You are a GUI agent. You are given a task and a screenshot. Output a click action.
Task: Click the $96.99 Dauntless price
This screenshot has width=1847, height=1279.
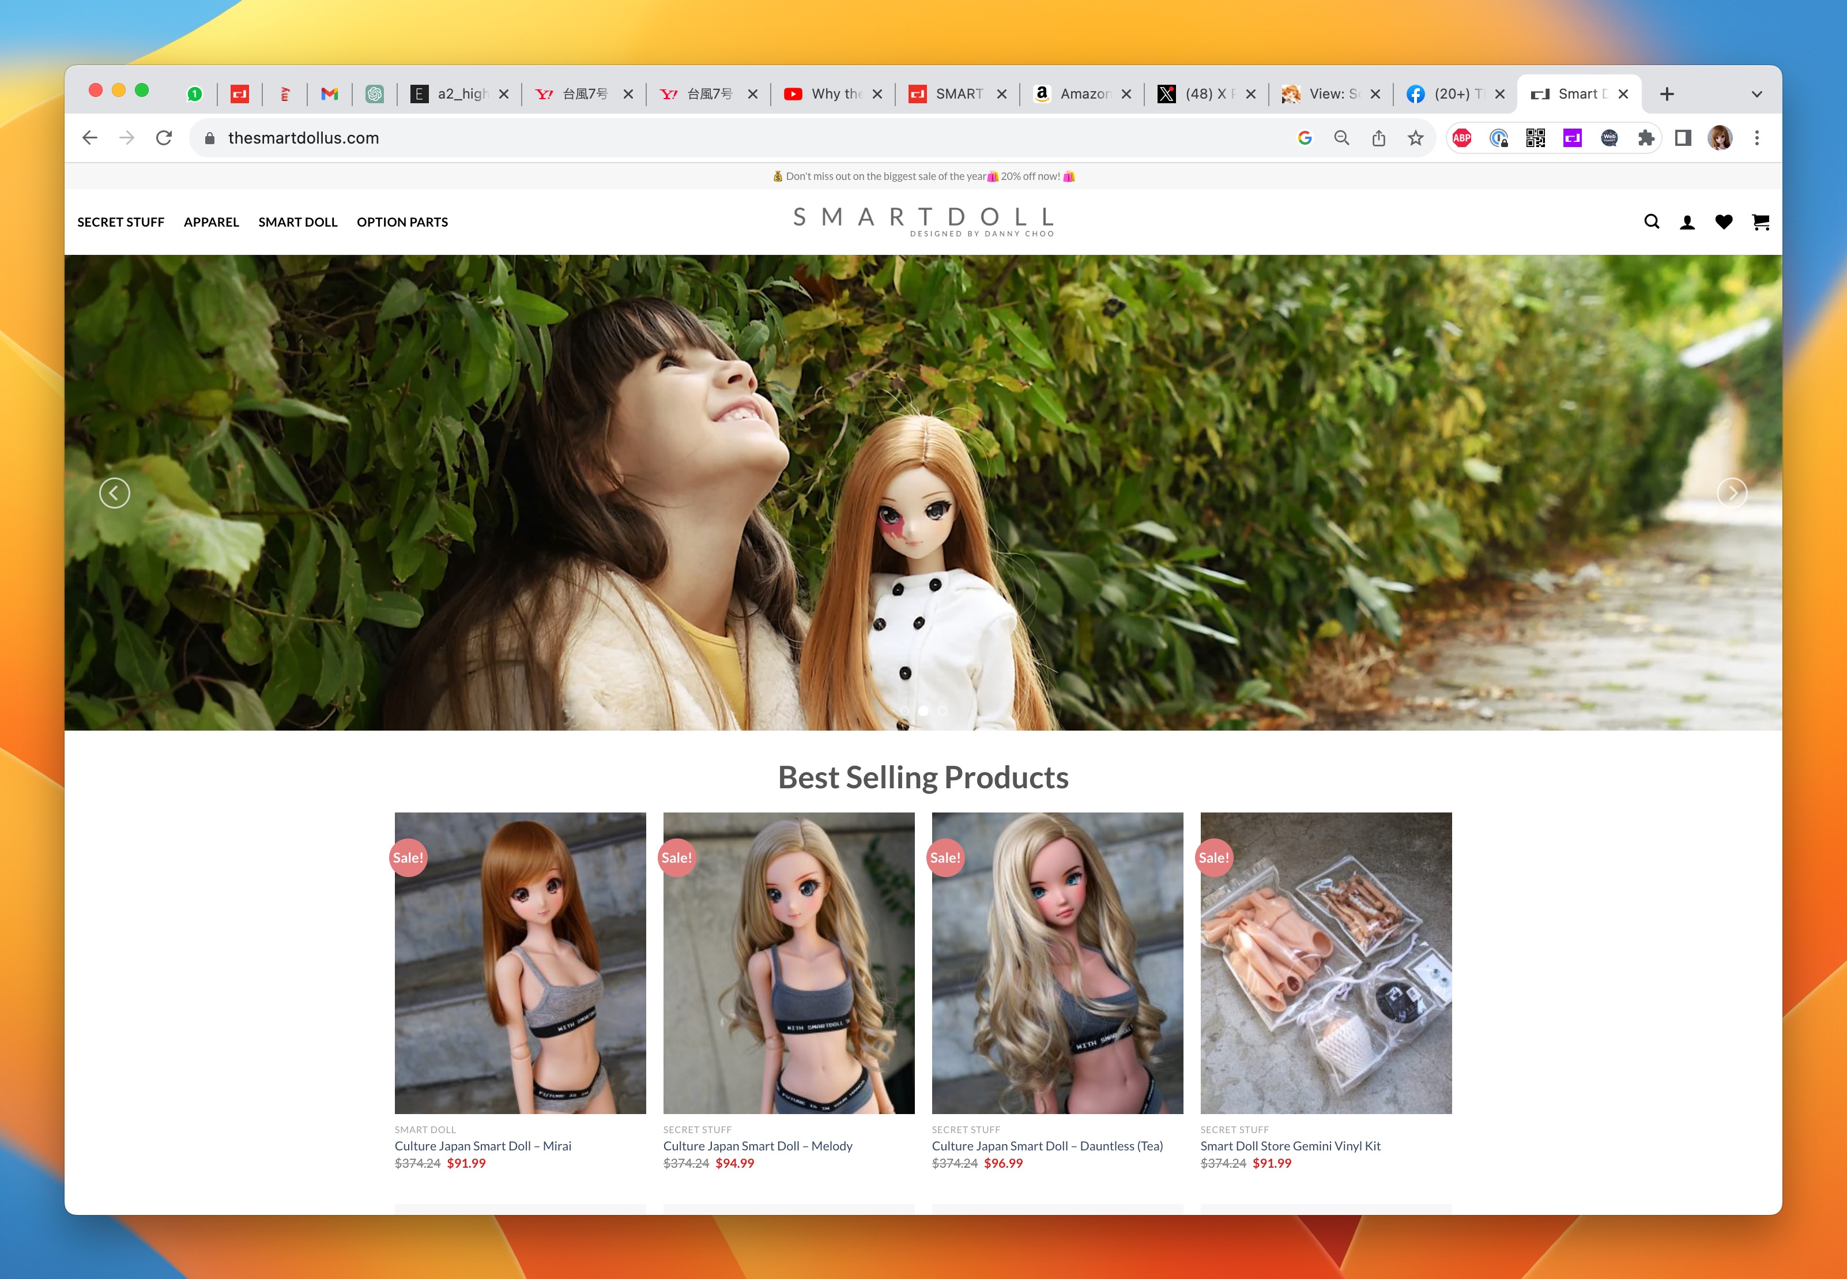[x=1004, y=1163]
